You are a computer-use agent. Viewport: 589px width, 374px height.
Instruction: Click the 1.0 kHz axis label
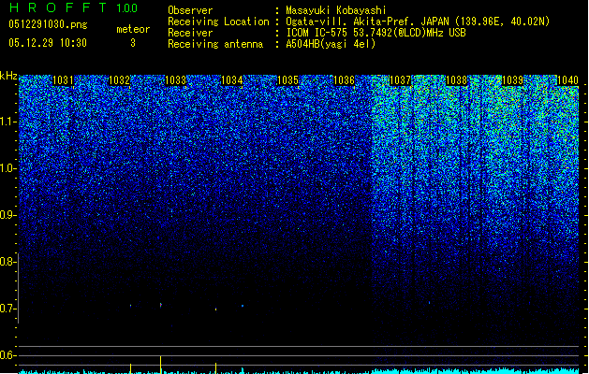(x=8, y=168)
